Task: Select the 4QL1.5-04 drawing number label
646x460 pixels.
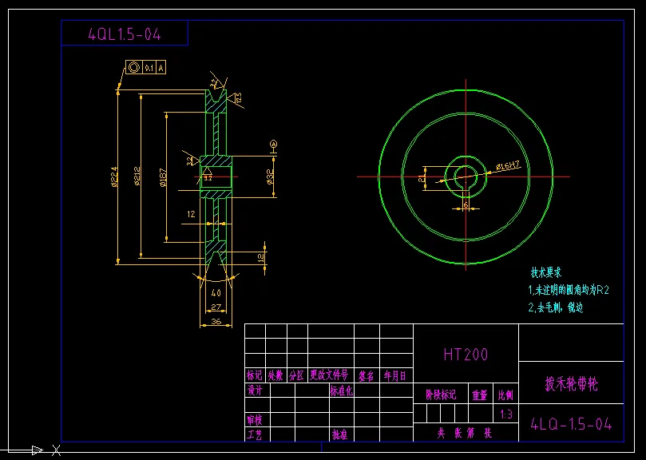Action: coord(125,34)
